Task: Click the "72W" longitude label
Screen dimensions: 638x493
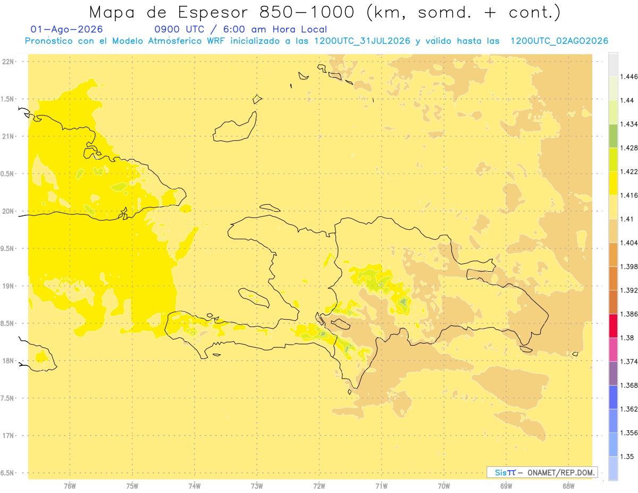Action: pyautogui.click(x=319, y=486)
